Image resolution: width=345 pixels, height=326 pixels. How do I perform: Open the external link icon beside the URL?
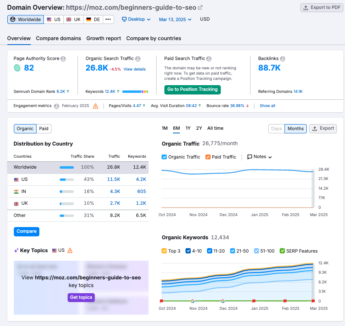[200, 8]
